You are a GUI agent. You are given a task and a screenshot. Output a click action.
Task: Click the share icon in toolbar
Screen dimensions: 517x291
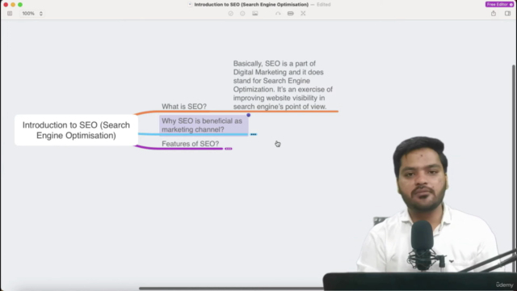[494, 14]
